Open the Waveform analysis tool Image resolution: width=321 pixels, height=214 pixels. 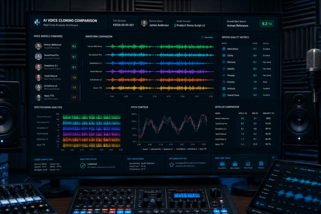(x=222, y=165)
